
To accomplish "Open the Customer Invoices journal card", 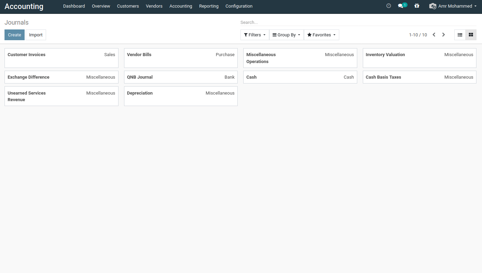I will tap(61, 58).
